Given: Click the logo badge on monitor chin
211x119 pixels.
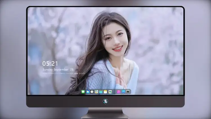Looking at the screenshot, I should [105, 101].
